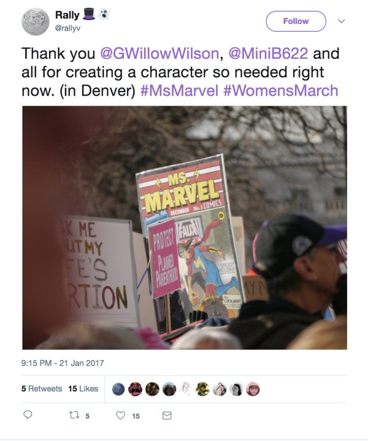Follow the Rally account

(x=296, y=21)
